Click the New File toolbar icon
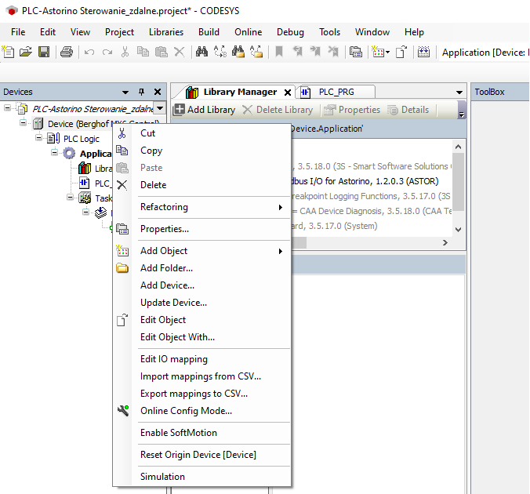 pyautogui.click(x=8, y=52)
